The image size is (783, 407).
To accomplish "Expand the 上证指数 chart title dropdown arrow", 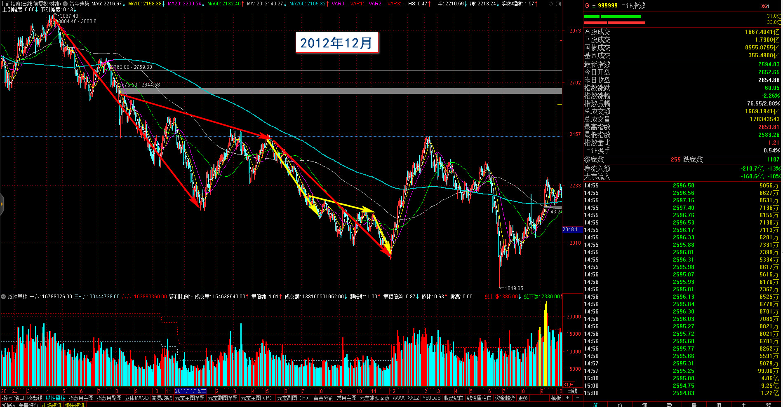I will [x=65, y=4].
